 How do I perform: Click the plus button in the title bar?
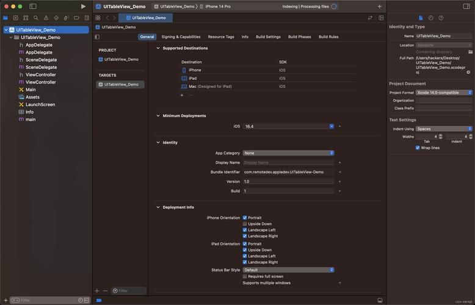click(379, 6)
